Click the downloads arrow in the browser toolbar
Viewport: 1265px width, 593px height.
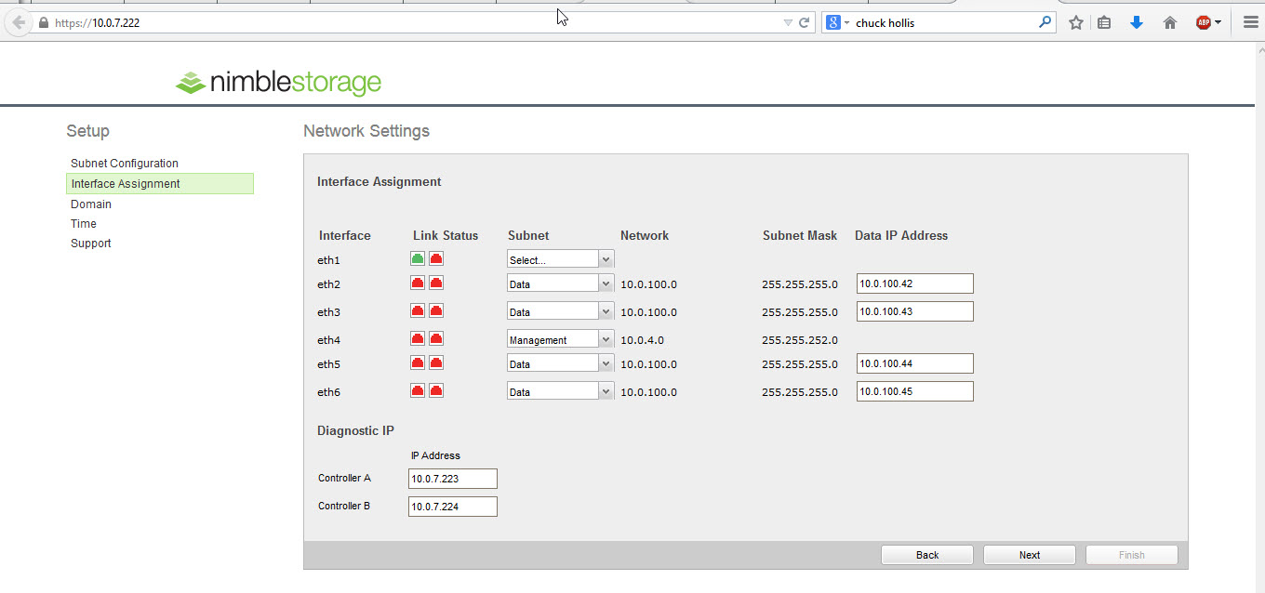pyautogui.click(x=1137, y=21)
